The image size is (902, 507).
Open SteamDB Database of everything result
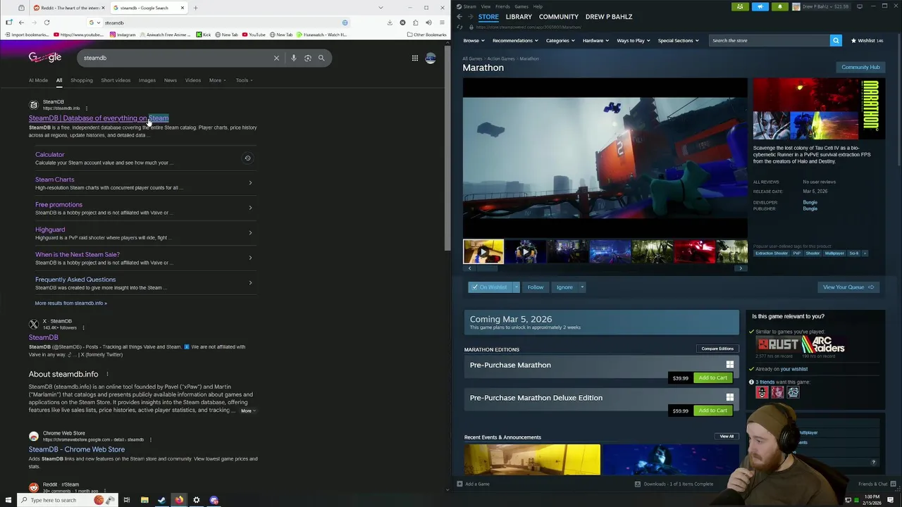click(99, 118)
